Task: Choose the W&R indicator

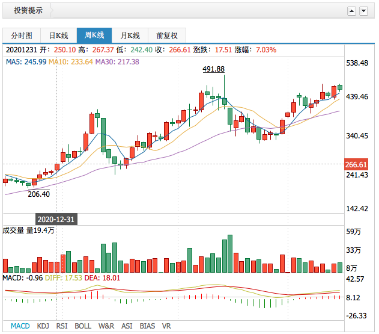Action: click(106, 326)
